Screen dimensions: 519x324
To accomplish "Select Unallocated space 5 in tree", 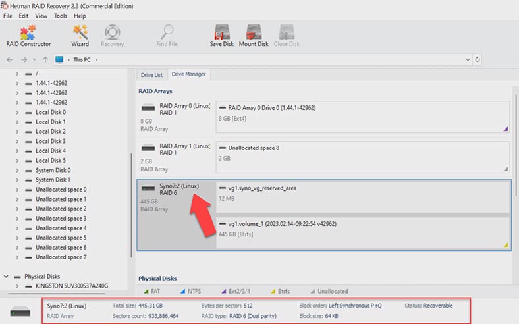I will pyautogui.click(x=61, y=238).
